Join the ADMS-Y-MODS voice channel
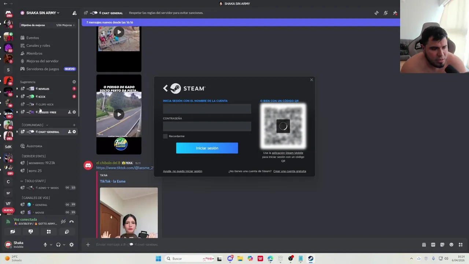Screen dimensions: 469x264 coord(48,188)
